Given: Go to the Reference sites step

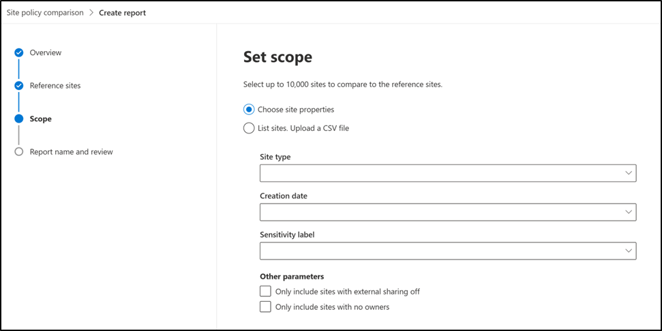Looking at the screenshot, I should click(55, 86).
